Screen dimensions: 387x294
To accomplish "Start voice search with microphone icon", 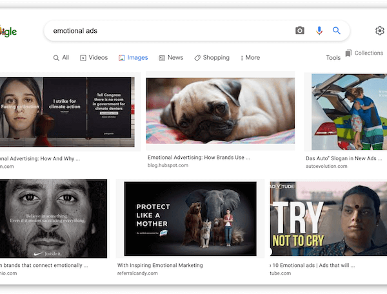I will coord(319,31).
